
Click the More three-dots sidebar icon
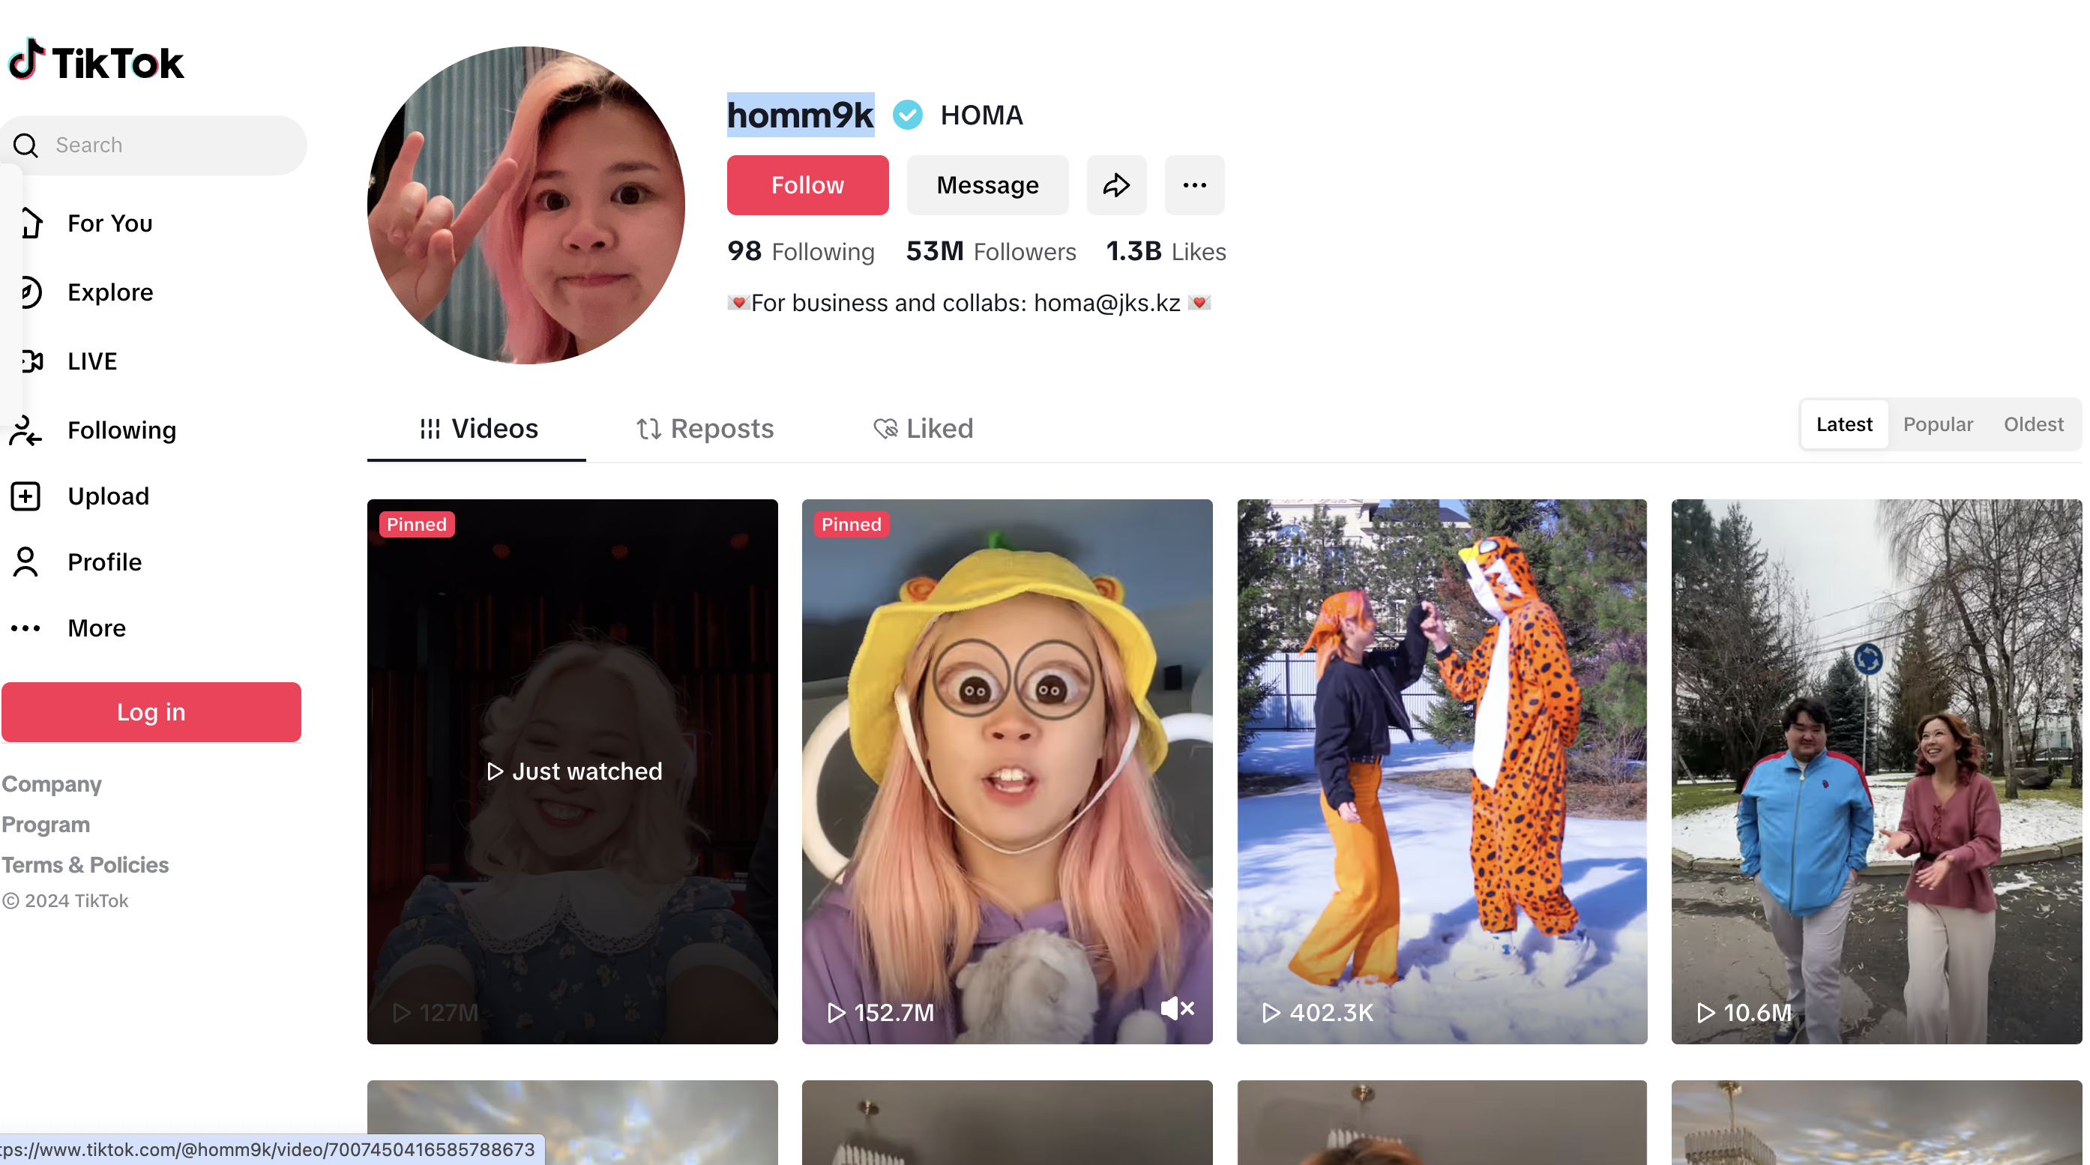pyautogui.click(x=25, y=628)
